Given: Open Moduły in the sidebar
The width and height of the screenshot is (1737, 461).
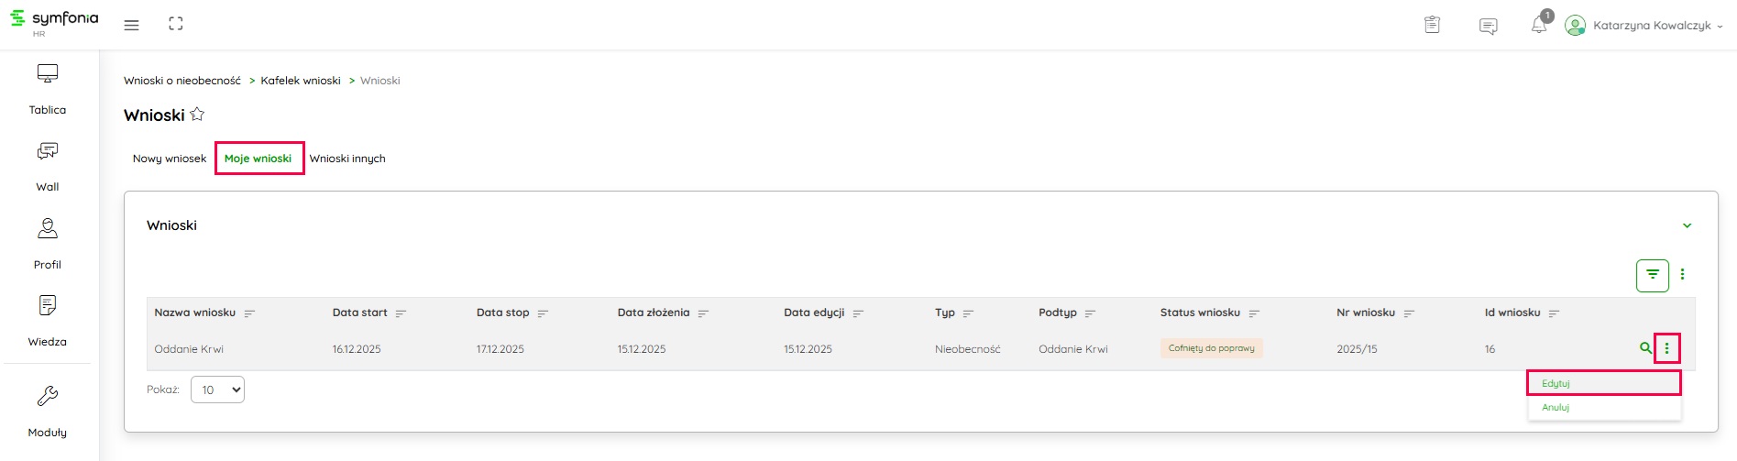Looking at the screenshot, I should click(48, 411).
